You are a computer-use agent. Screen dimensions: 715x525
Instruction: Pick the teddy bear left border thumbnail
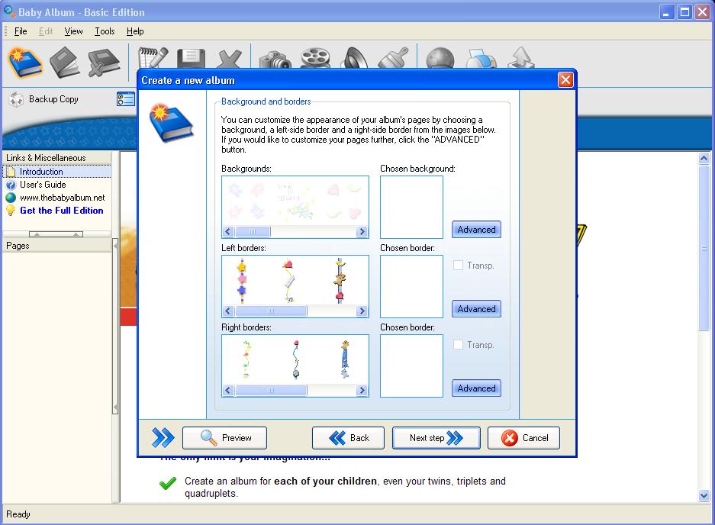coord(340,281)
